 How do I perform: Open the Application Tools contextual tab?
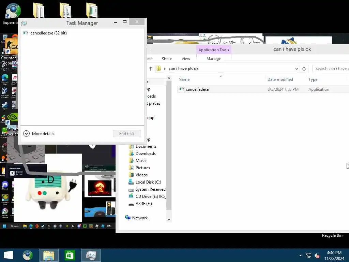(x=214, y=50)
